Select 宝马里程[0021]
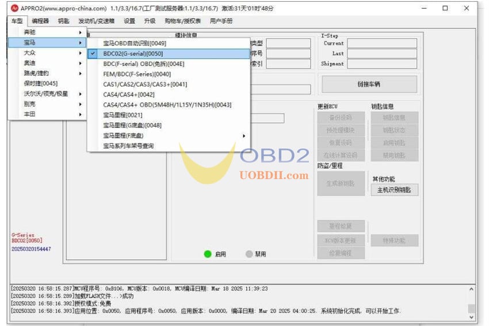Image resolution: width=489 pixels, height=326 pixels. [x=169, y=115]
